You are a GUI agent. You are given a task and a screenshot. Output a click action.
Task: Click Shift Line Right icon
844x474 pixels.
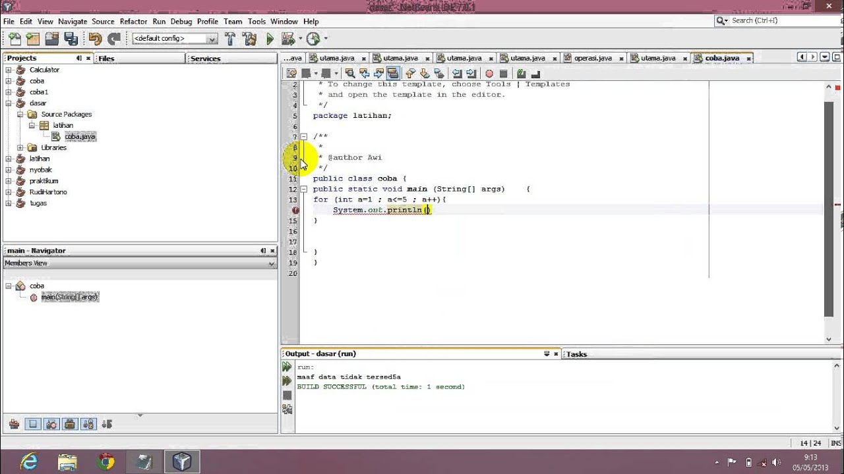471,74
